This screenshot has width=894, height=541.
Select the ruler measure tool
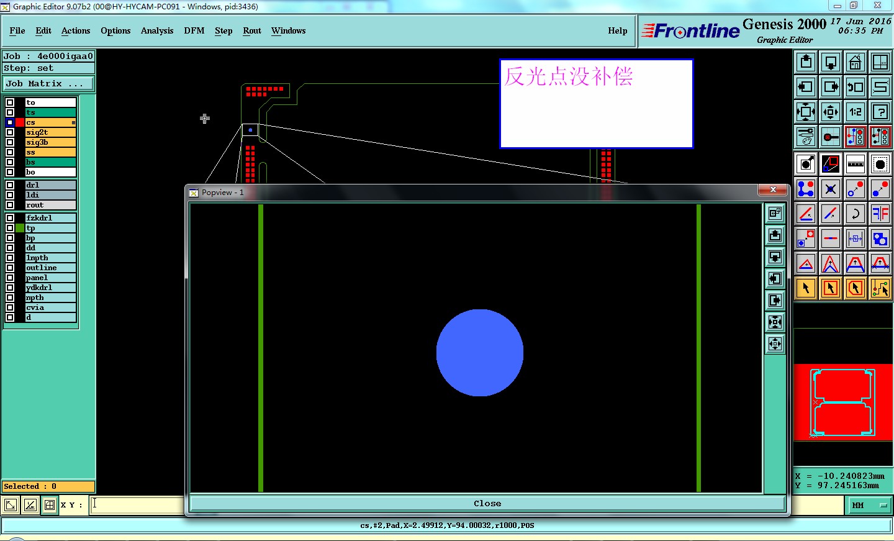click(x=856, y=164)
